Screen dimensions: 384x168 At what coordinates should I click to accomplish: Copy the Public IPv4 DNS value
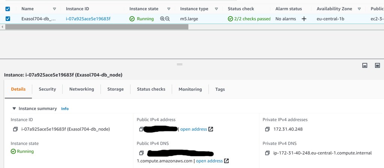(141, 153)
